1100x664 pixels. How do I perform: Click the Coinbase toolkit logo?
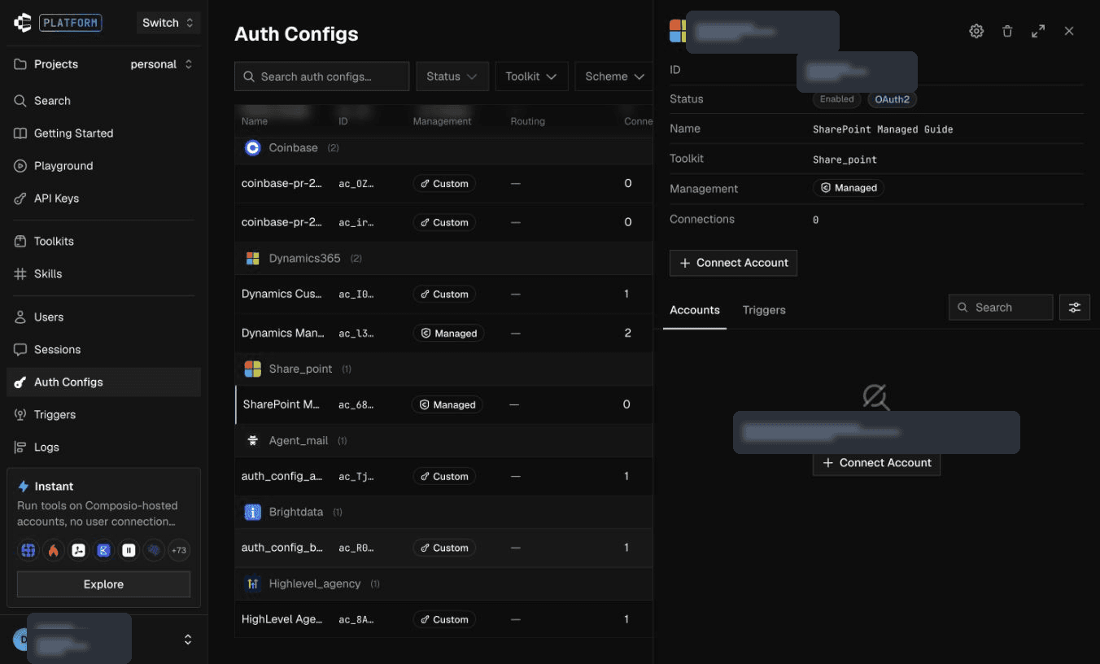[x=252, y=147]
